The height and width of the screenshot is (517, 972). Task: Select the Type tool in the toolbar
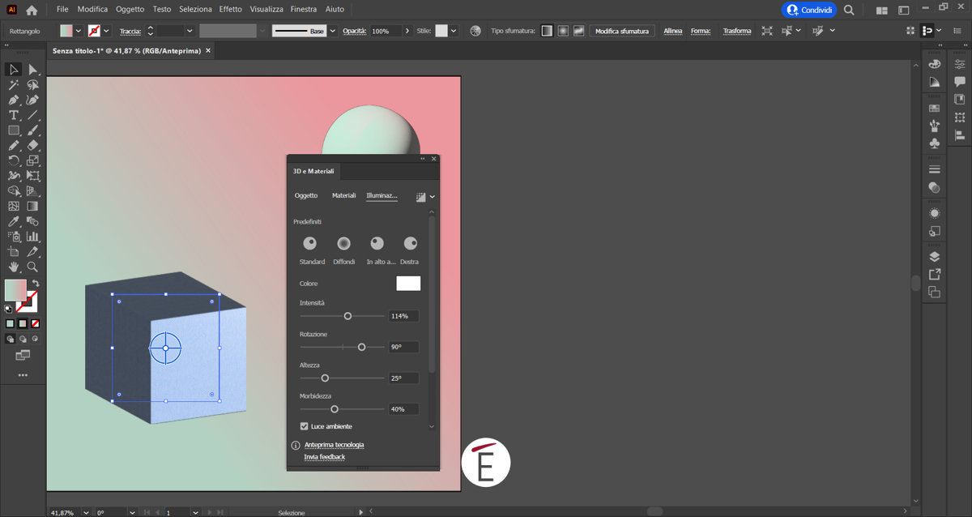14,115
